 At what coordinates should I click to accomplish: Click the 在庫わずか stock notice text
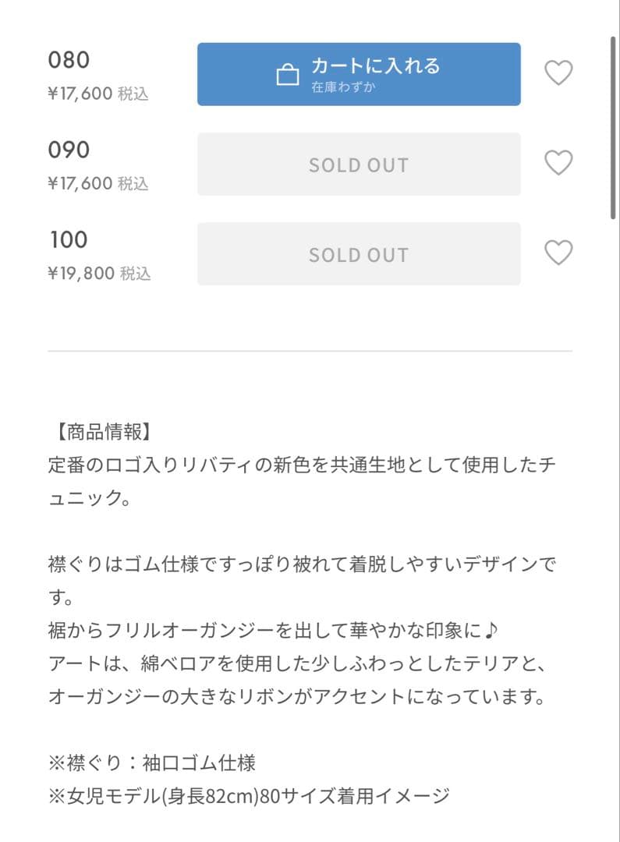click(x=343, y=87)
